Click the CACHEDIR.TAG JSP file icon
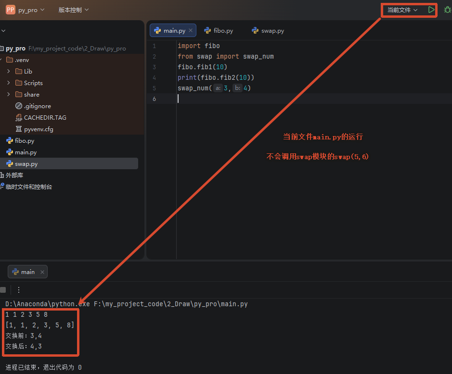 [19, 118]
